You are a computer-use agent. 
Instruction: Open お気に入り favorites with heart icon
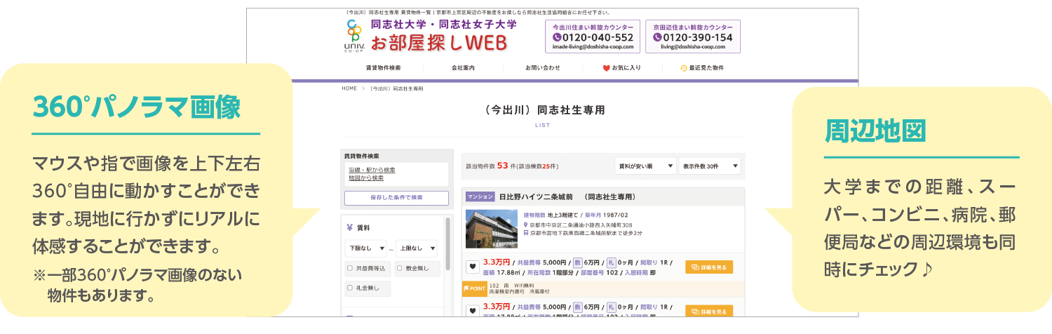click(622, 68)
